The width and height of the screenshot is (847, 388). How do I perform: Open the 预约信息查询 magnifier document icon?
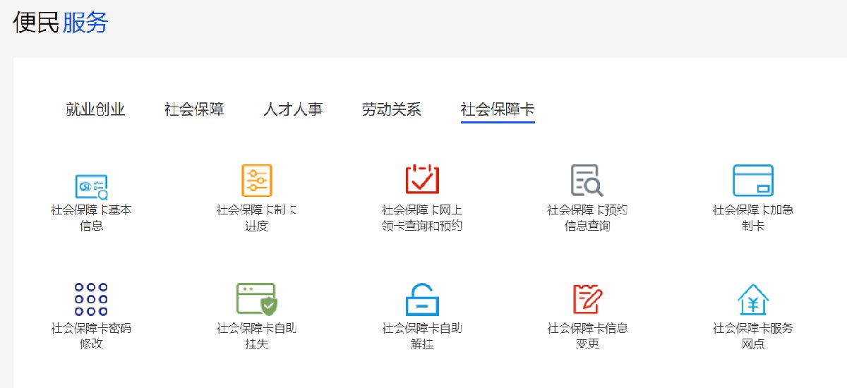(587, 181)
